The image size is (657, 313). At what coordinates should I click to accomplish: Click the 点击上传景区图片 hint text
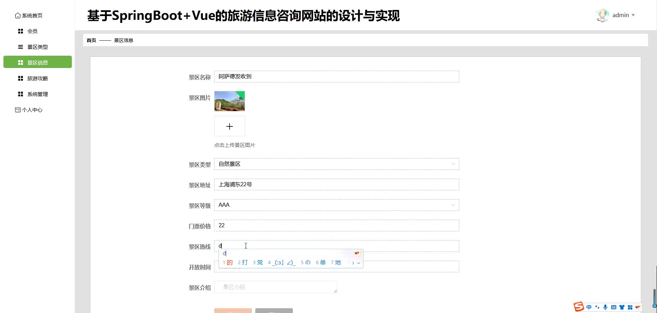pyautogui.click(x=235, y=145)
